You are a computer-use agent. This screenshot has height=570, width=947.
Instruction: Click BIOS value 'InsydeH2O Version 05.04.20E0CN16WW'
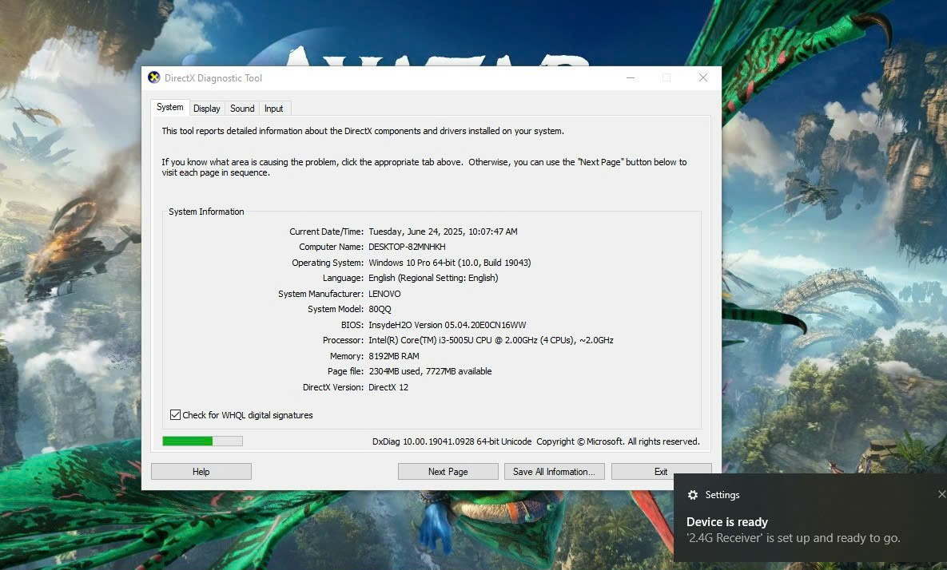point(447,324)
